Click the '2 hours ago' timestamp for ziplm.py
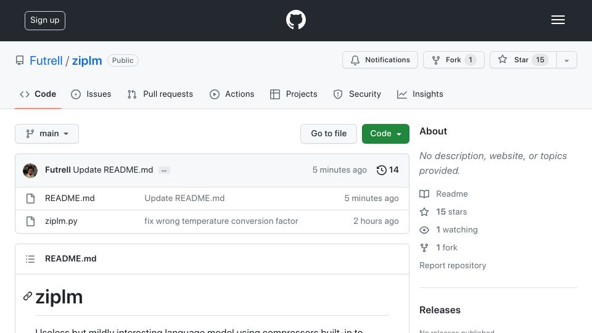 click(376, 221)
